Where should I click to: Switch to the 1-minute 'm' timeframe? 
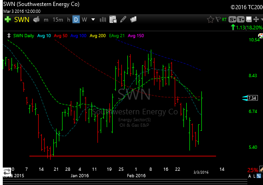pyautogui.click(x=46, y=20)
